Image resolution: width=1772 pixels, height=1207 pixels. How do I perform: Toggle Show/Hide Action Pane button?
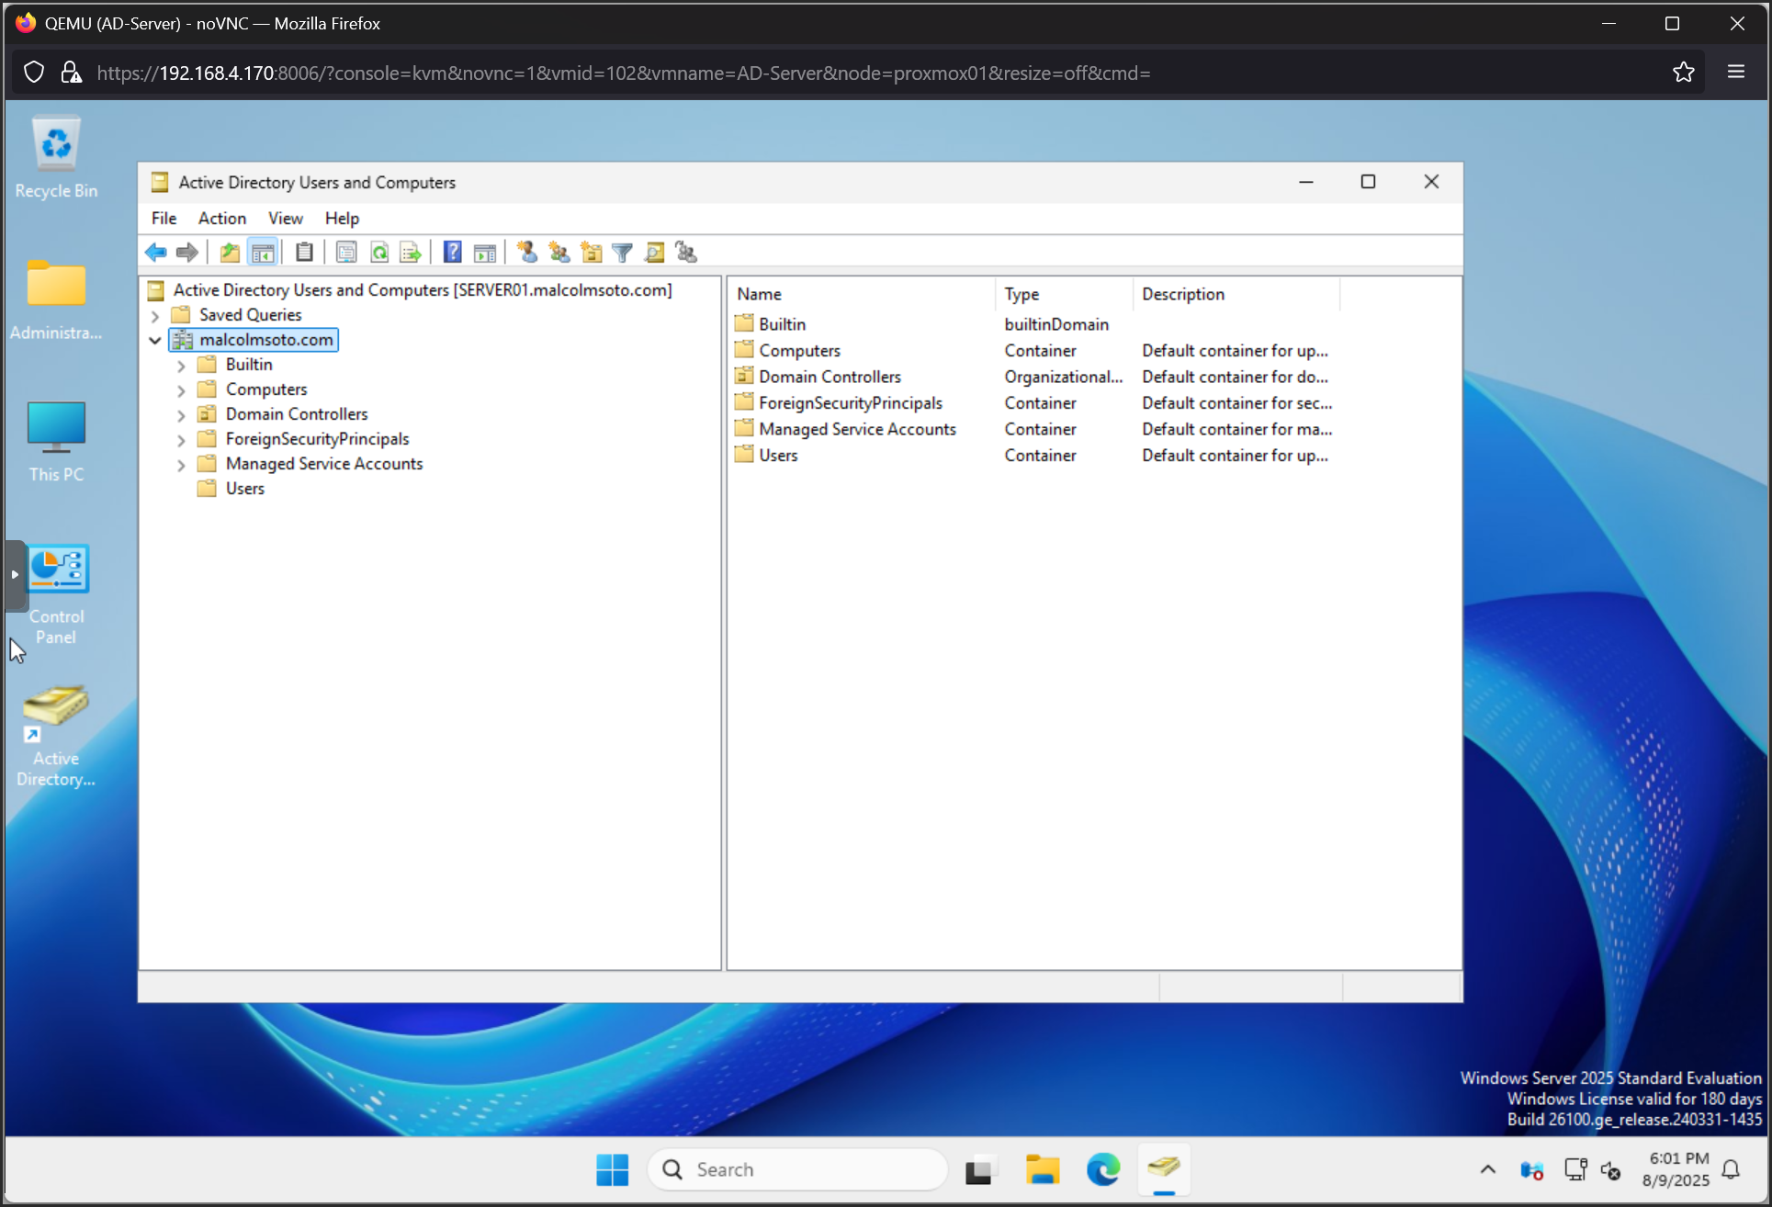tap(485, 253)
